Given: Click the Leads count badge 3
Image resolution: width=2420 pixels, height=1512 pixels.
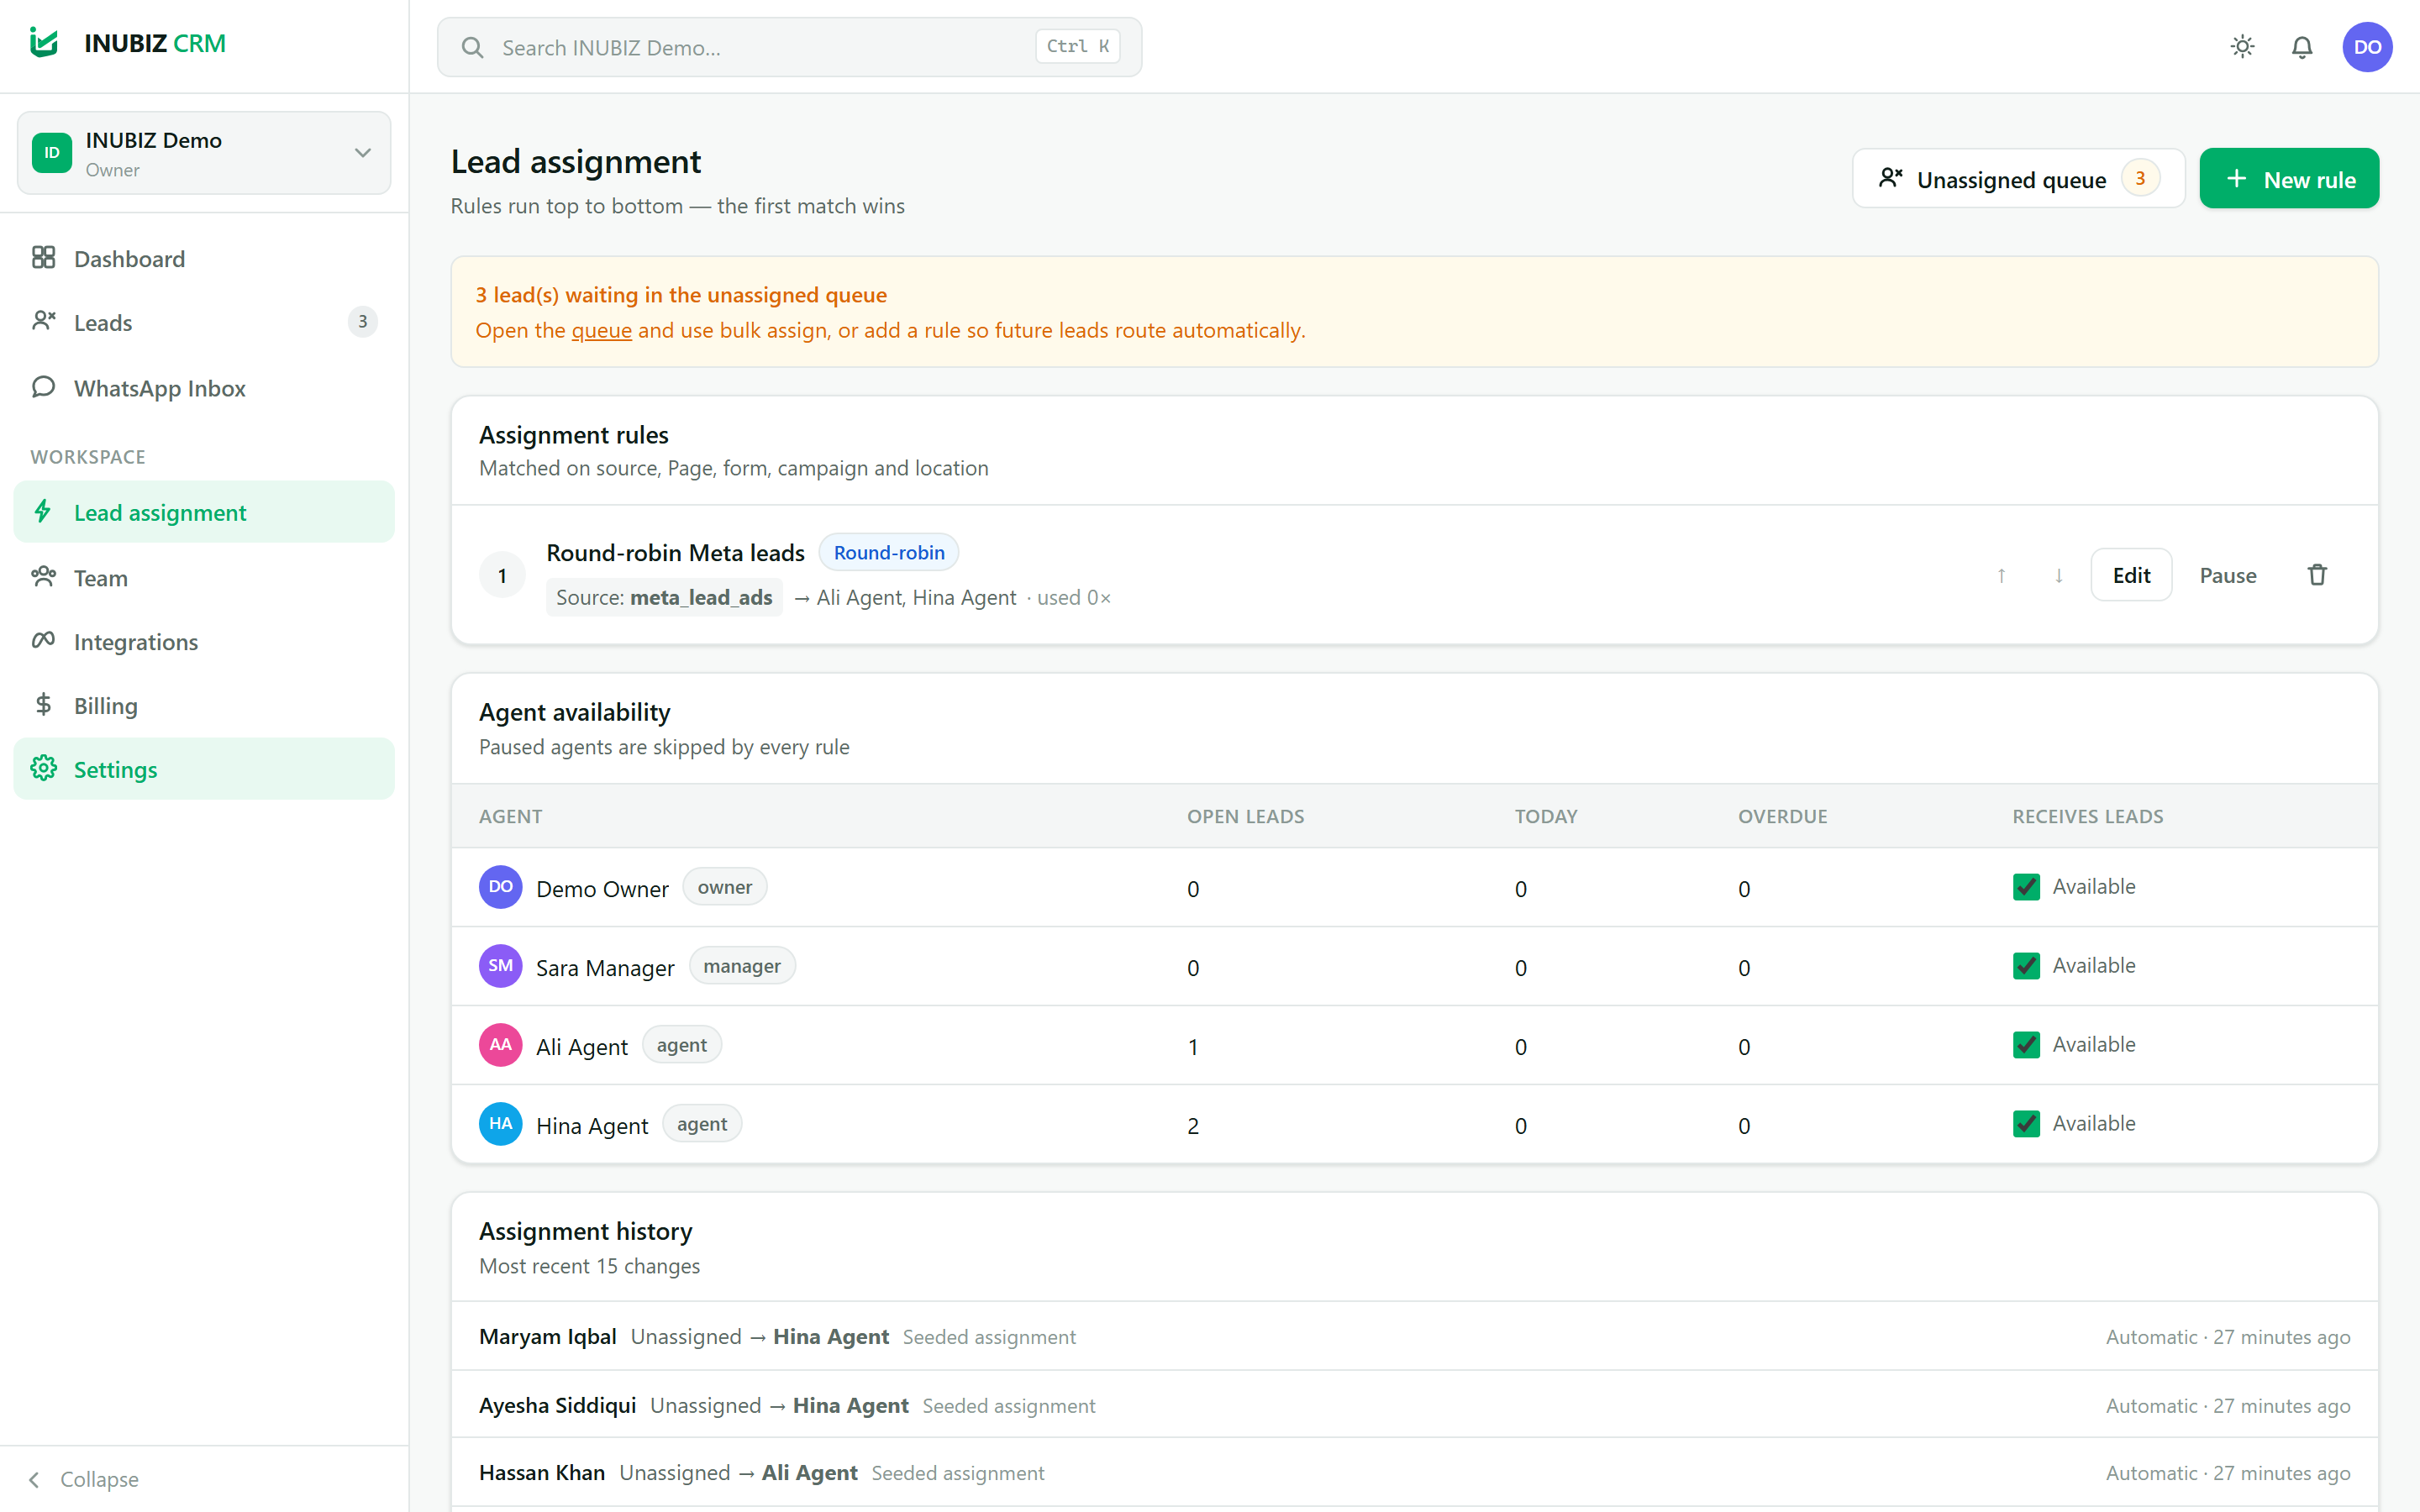Looking at the screenshot, I should pos(362,322).
